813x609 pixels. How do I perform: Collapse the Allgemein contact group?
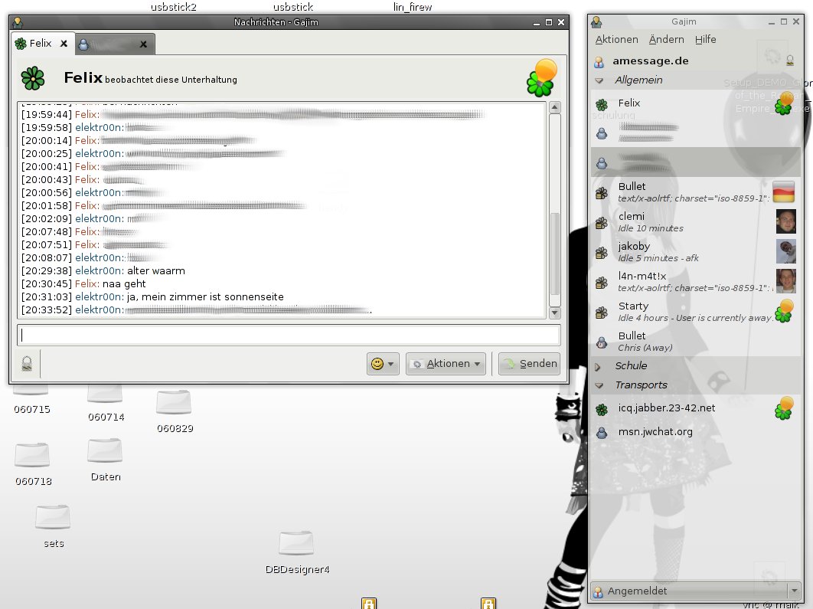599,80
